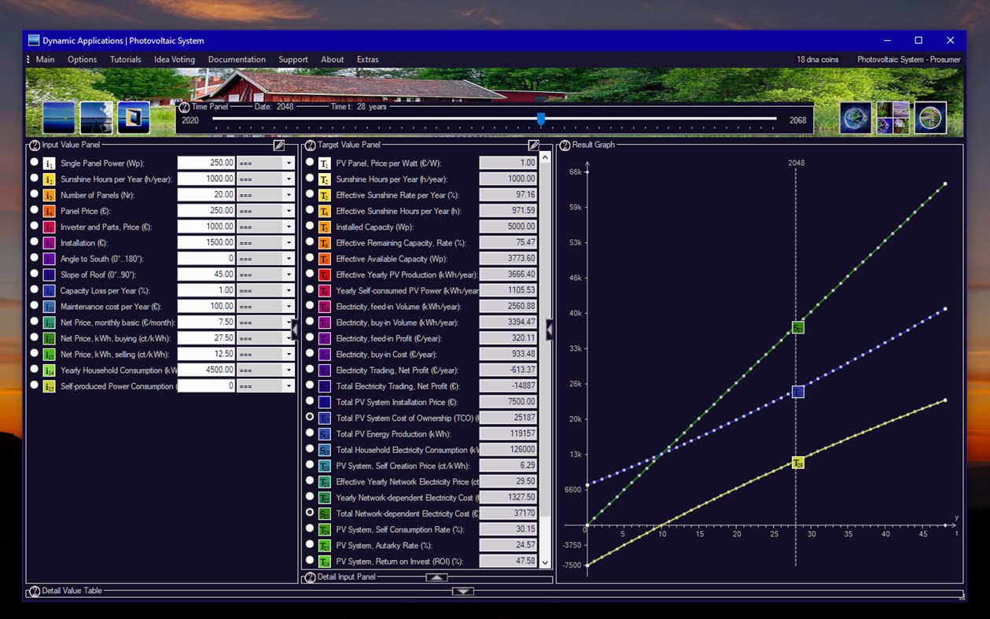This screenshot has width=990, height=619.
Task: Select radio button for Effective Sunshine Rate per Year
Action: tap(310, 194)
